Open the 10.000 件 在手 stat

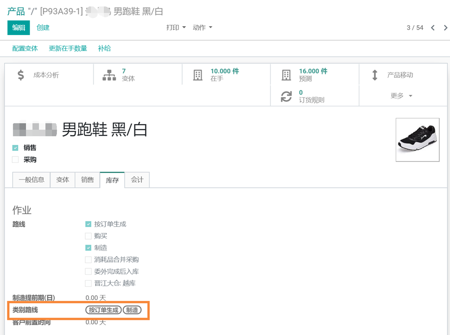point(226,75)
